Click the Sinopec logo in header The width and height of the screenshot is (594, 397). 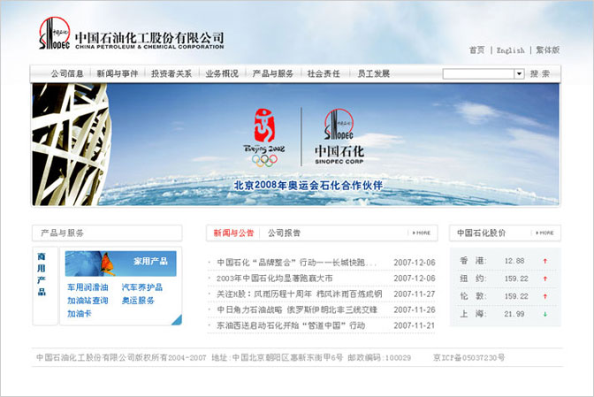pyautogui.click(x=54, y=34)
